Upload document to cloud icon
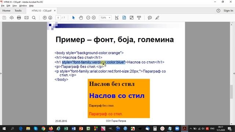This screenshot has height=132, width=235. tap(11, 18)
